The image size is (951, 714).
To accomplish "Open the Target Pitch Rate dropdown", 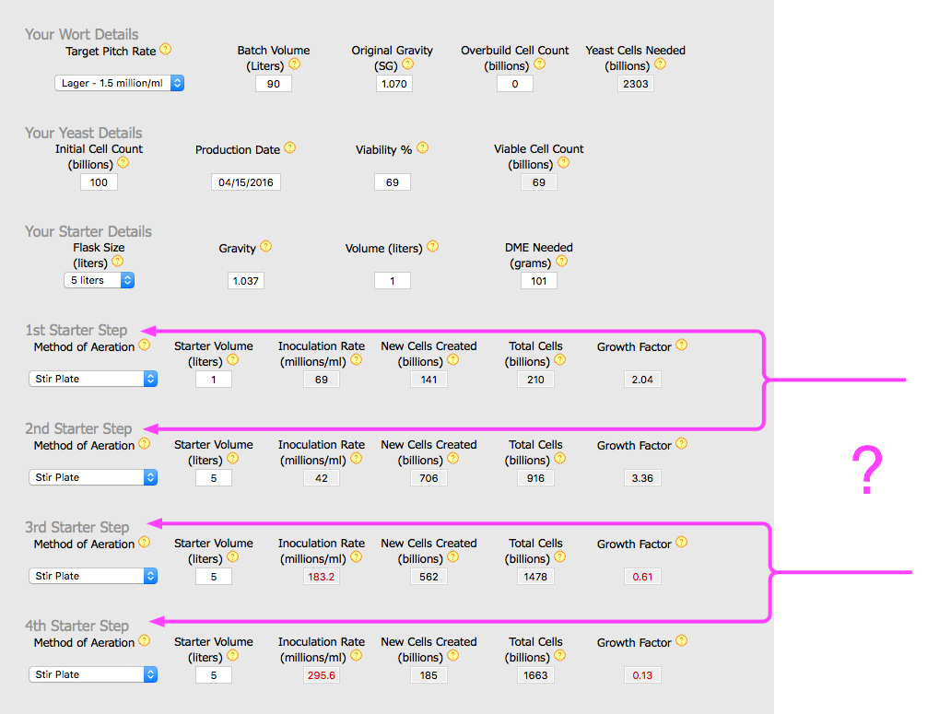I will 120,83.
